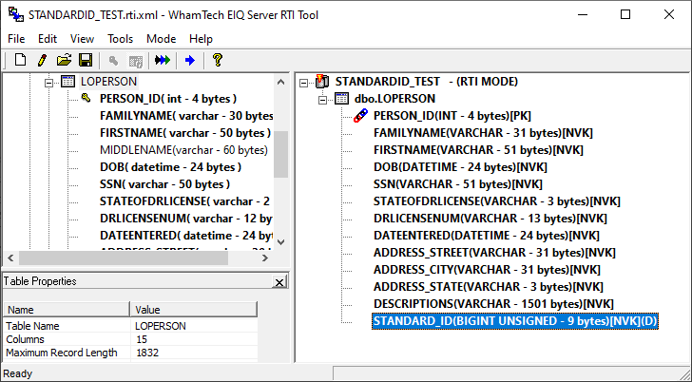Select LOPERSON in the left tree
The height and width of the screenshot is (382, 692).
(108, 82)
